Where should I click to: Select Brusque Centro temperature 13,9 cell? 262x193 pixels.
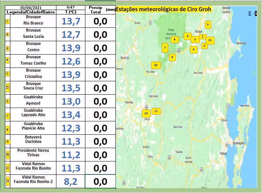tap(71, 48)
